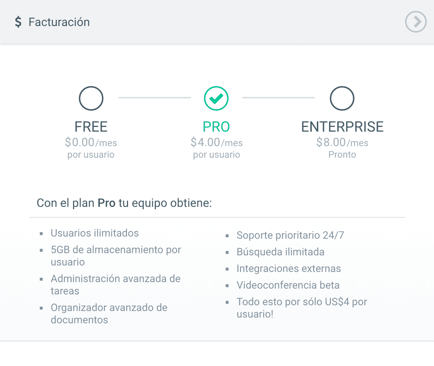
Task: Click the ENTERPRISE plan name label
Action: (342, 127)
